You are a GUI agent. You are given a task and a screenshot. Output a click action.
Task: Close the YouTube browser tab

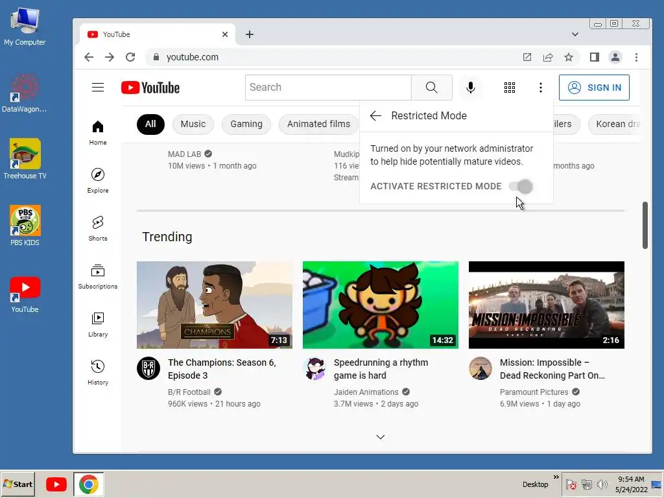click(225, 34)
